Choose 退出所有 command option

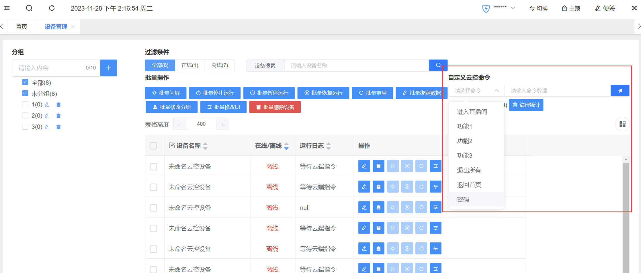click(476, 170)
